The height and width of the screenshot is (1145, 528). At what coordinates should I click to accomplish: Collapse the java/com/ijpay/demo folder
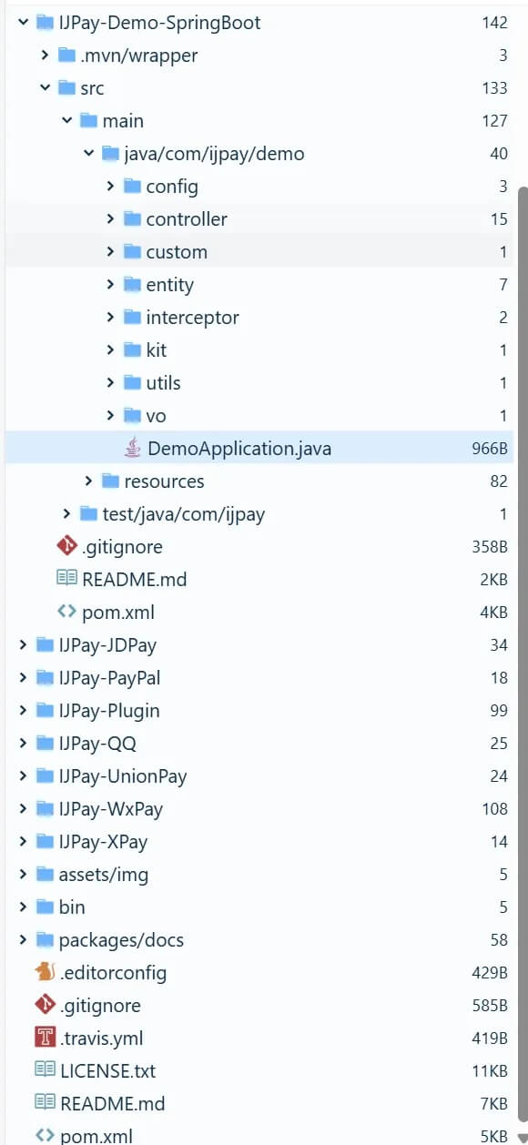point(88,153)
